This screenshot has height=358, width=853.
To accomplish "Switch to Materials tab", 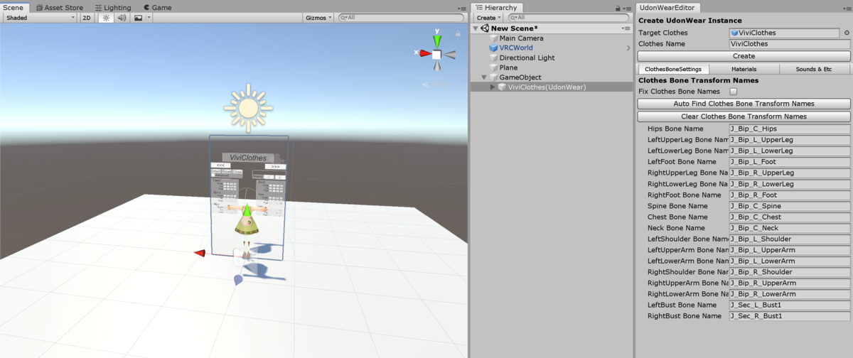I will [744, 69].
